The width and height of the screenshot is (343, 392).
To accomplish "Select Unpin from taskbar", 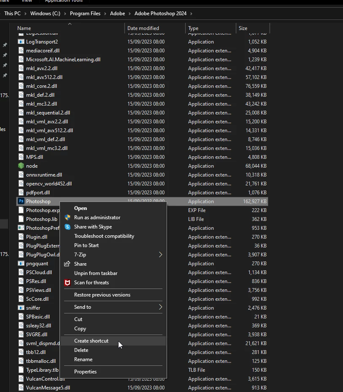I will click(96, 273).
